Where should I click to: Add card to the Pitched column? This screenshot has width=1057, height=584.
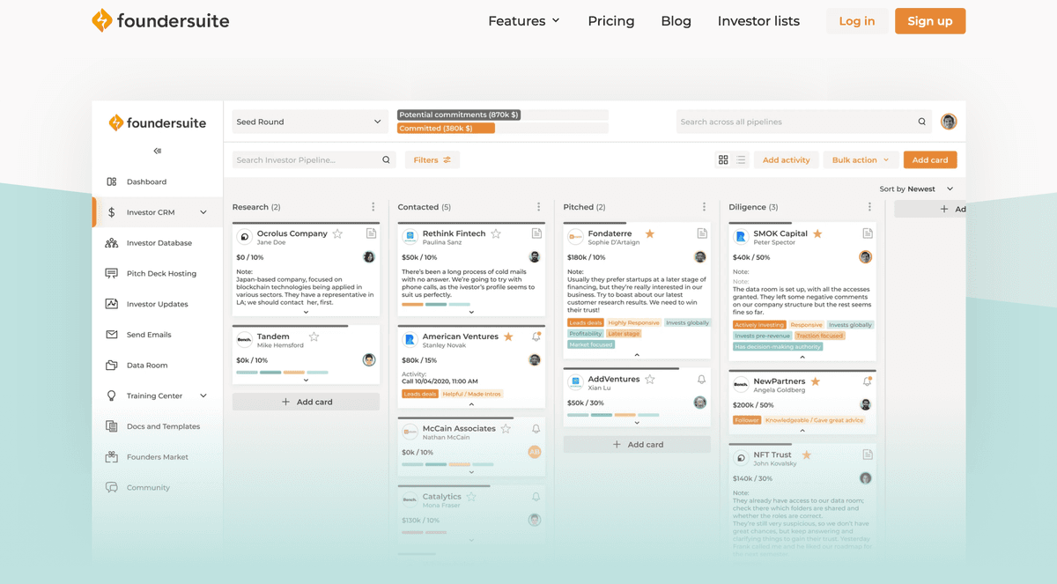click(x=637, y=445)
